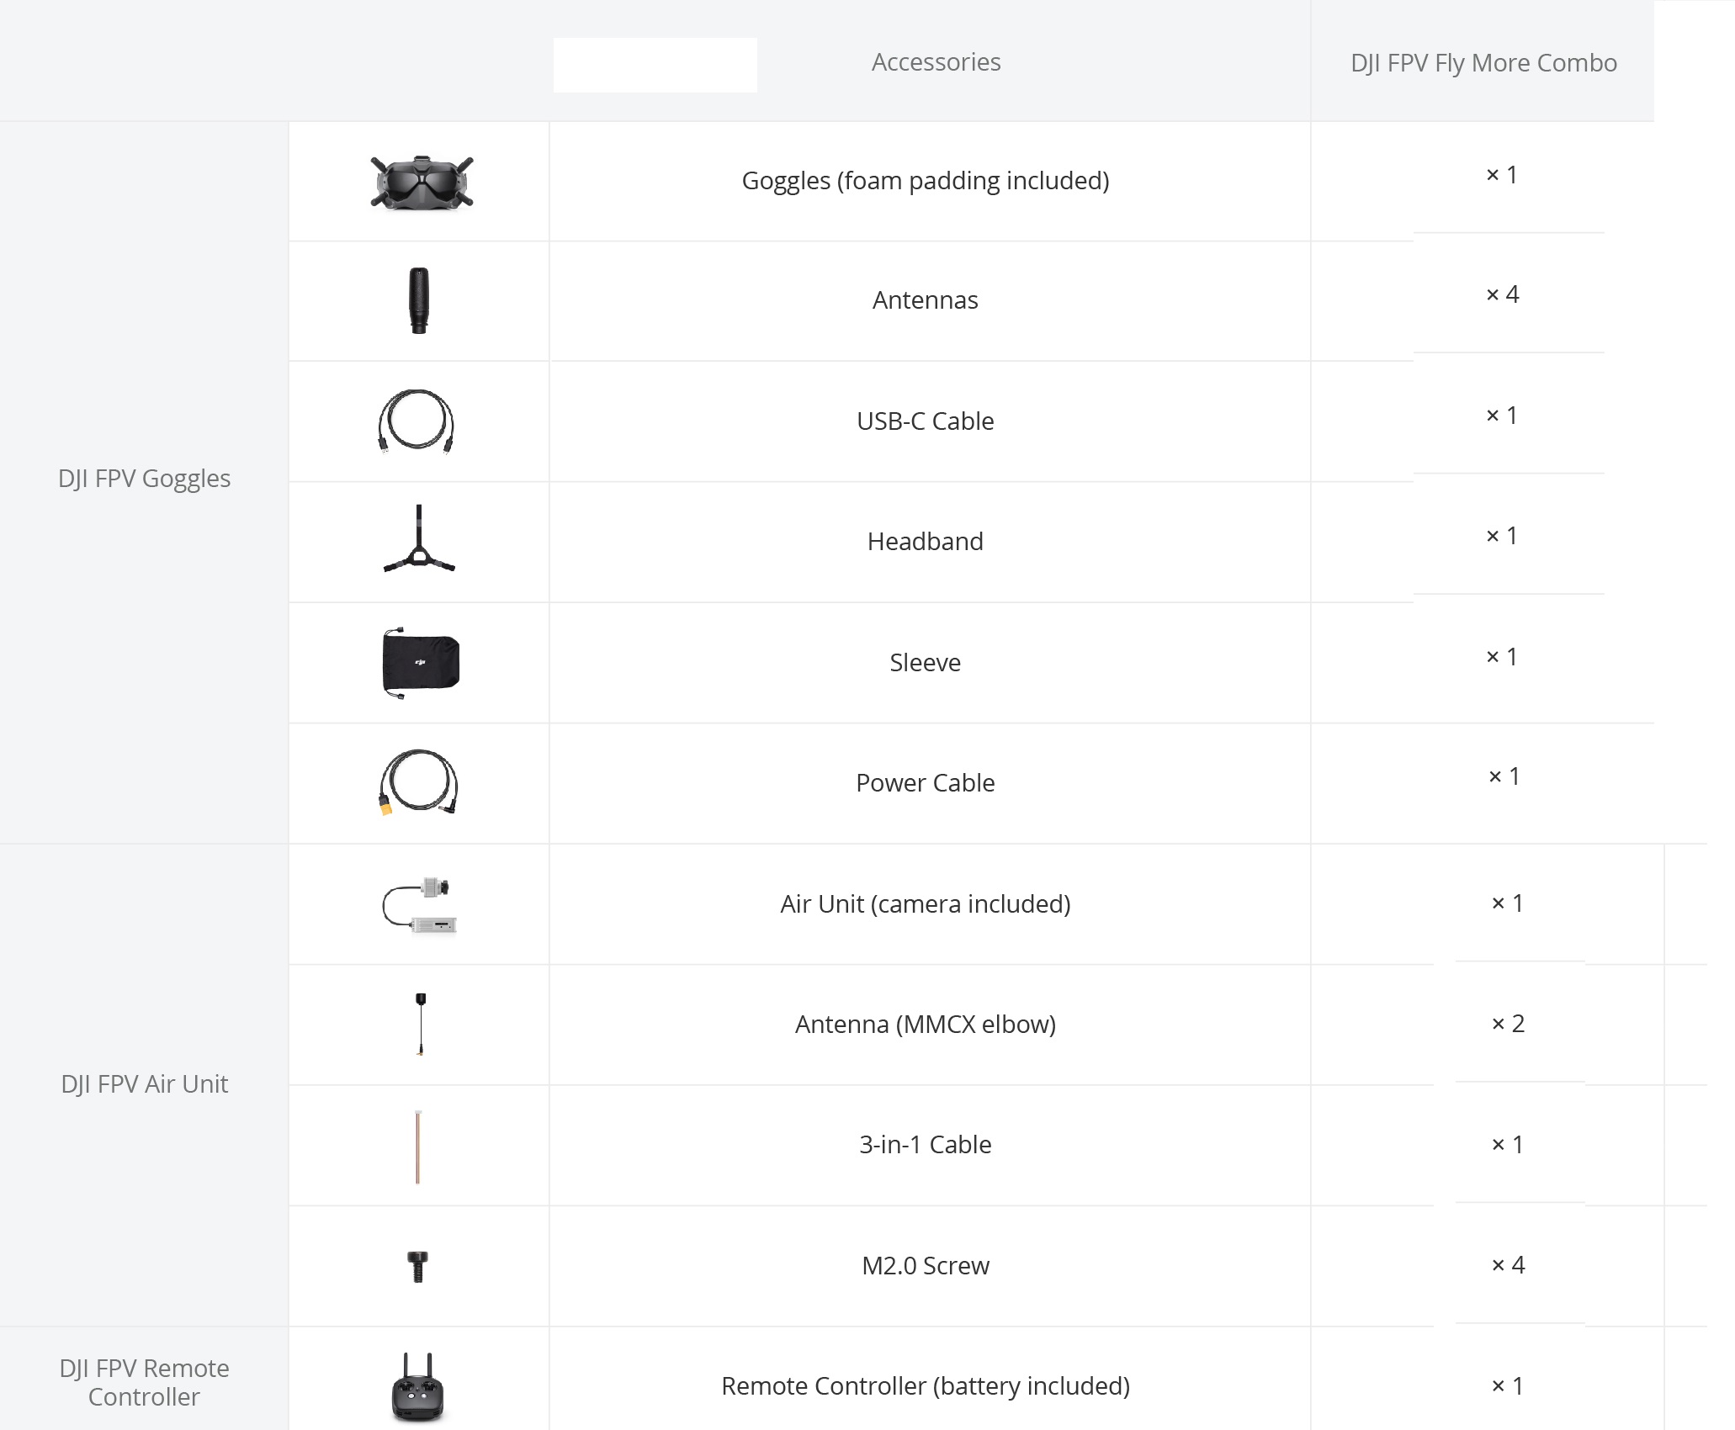Click the Goggles (foam padding included) text
The height and width of the screenshot is (1430, 1735).
click(926, 181)
